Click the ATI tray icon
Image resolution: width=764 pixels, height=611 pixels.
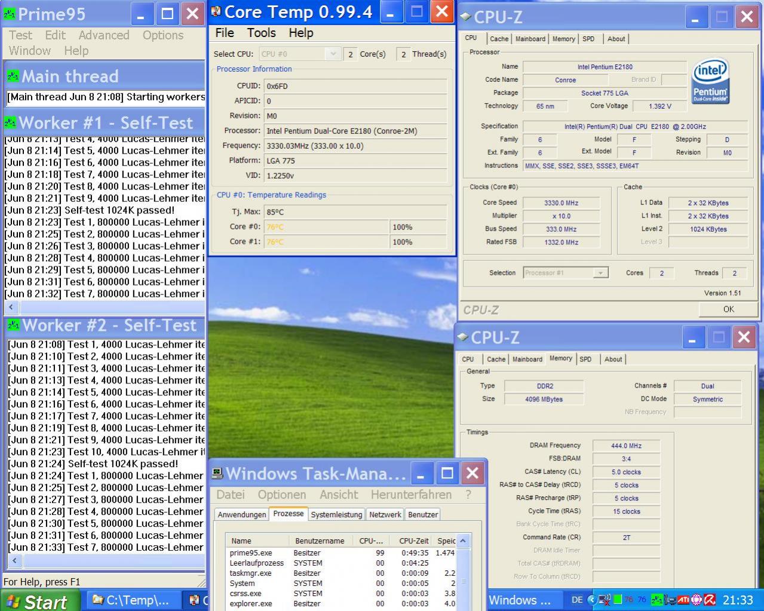(683, 600)
